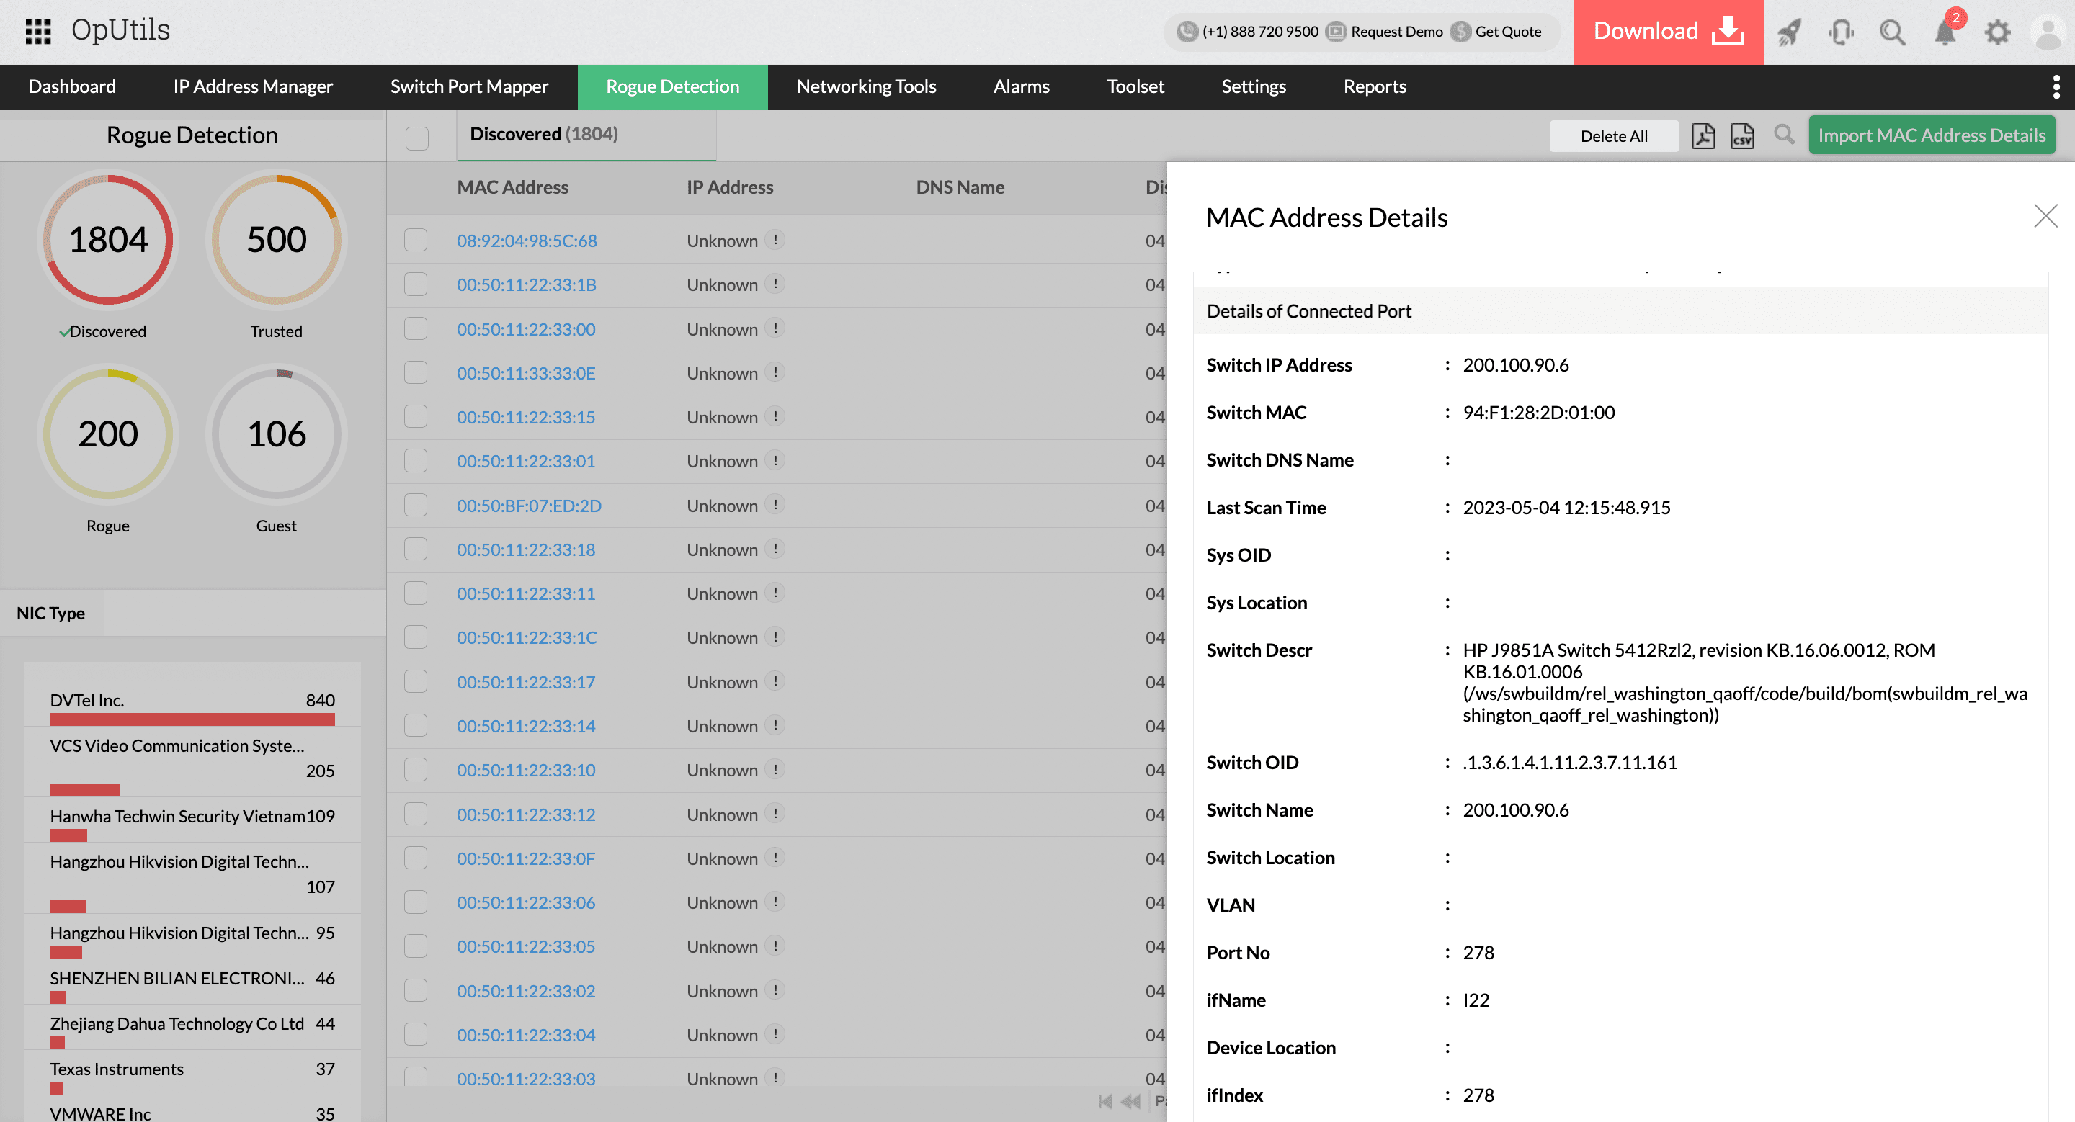2075x1122 pixels.
Task: Click info icon beside 08:92:04:98:5C:68 Unknown
Action: point(775,240)
